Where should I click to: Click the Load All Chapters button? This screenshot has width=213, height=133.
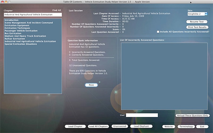pyautogui.click(x=98, y=126)
